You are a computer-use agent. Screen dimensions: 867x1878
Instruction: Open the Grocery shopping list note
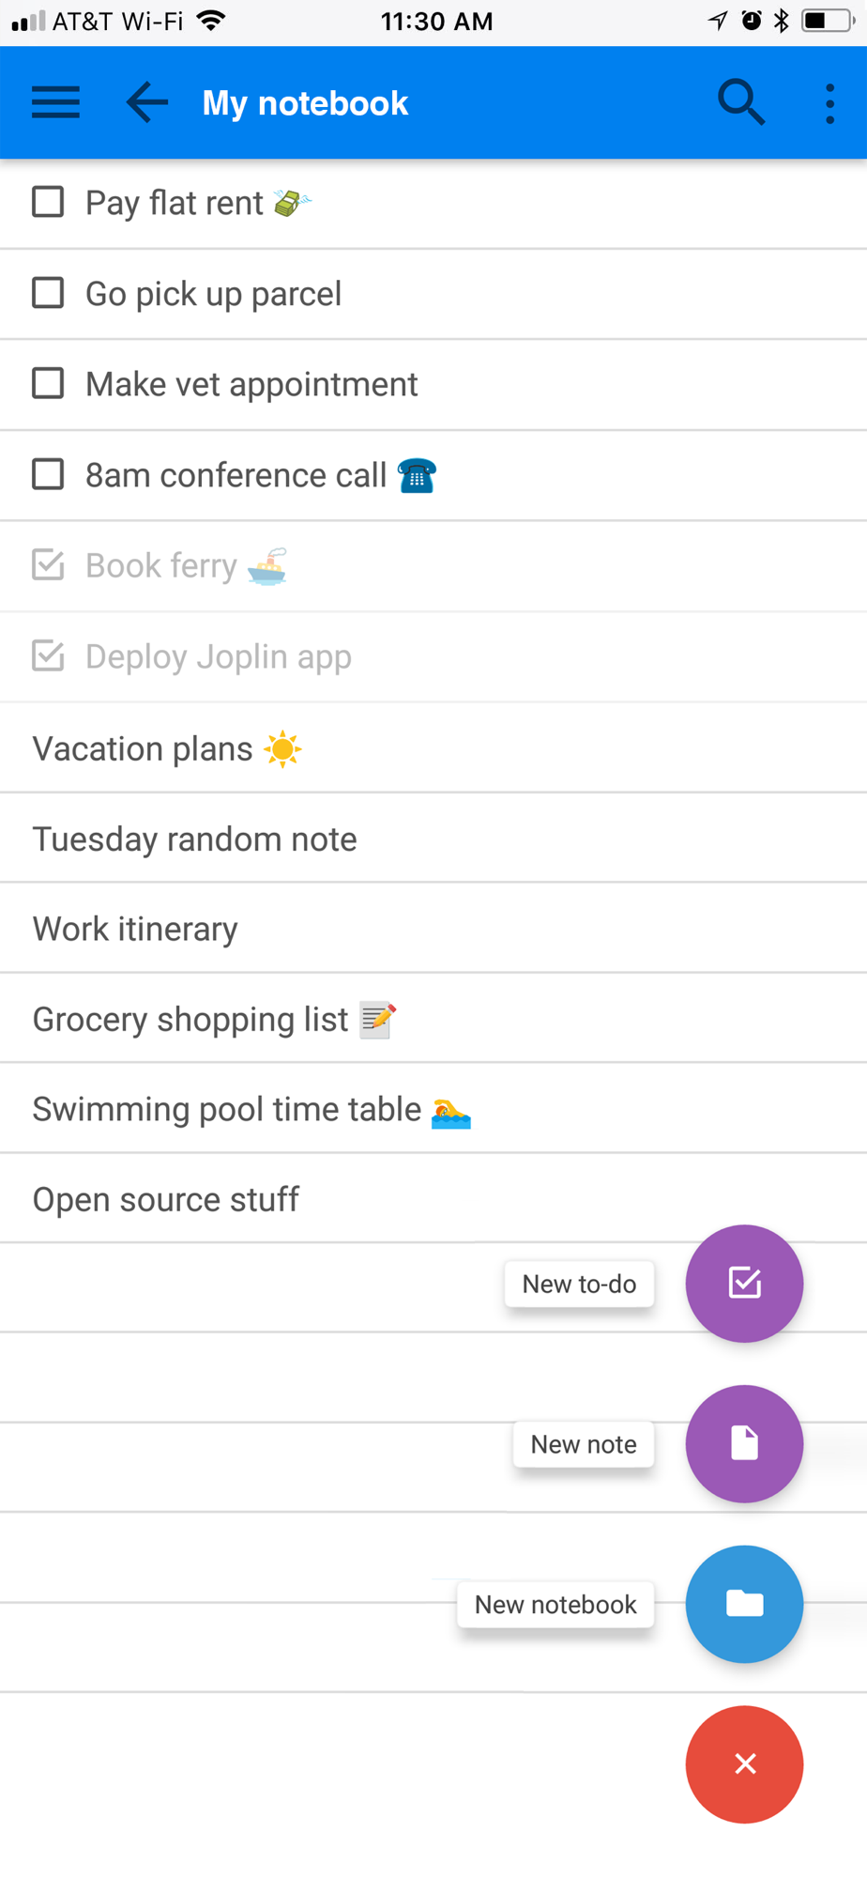433,1019
